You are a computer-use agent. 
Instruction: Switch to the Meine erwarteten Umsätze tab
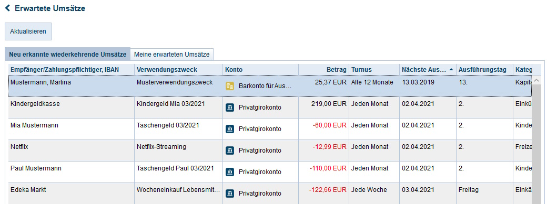[x=171, y=55]
